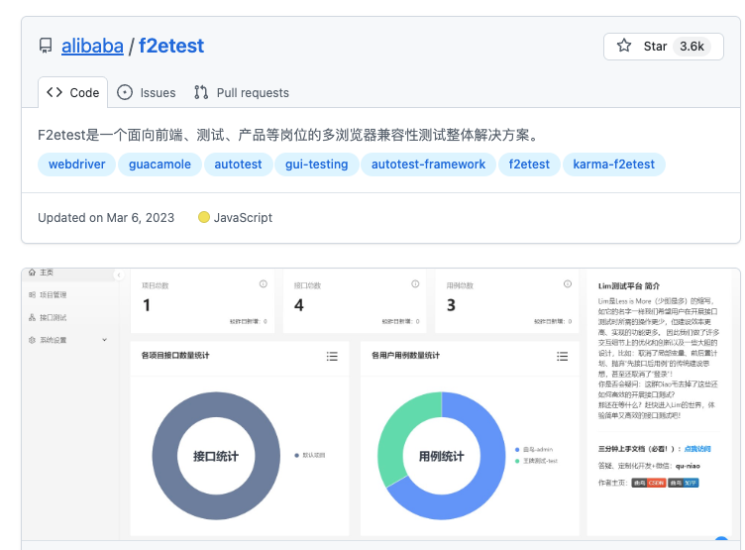Select the karma-f2etest topic tag
The height and width of the screenshot is (550, 745).
613,165
